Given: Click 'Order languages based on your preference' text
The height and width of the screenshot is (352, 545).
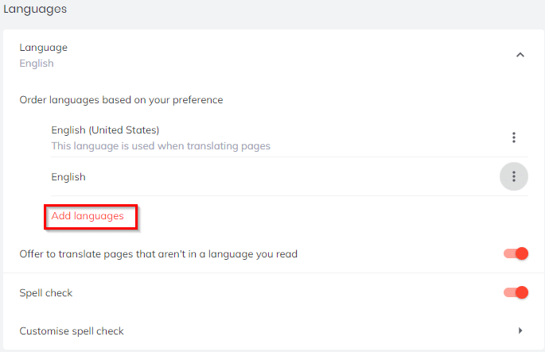Looking at the screenshot, I should [121, 100].
